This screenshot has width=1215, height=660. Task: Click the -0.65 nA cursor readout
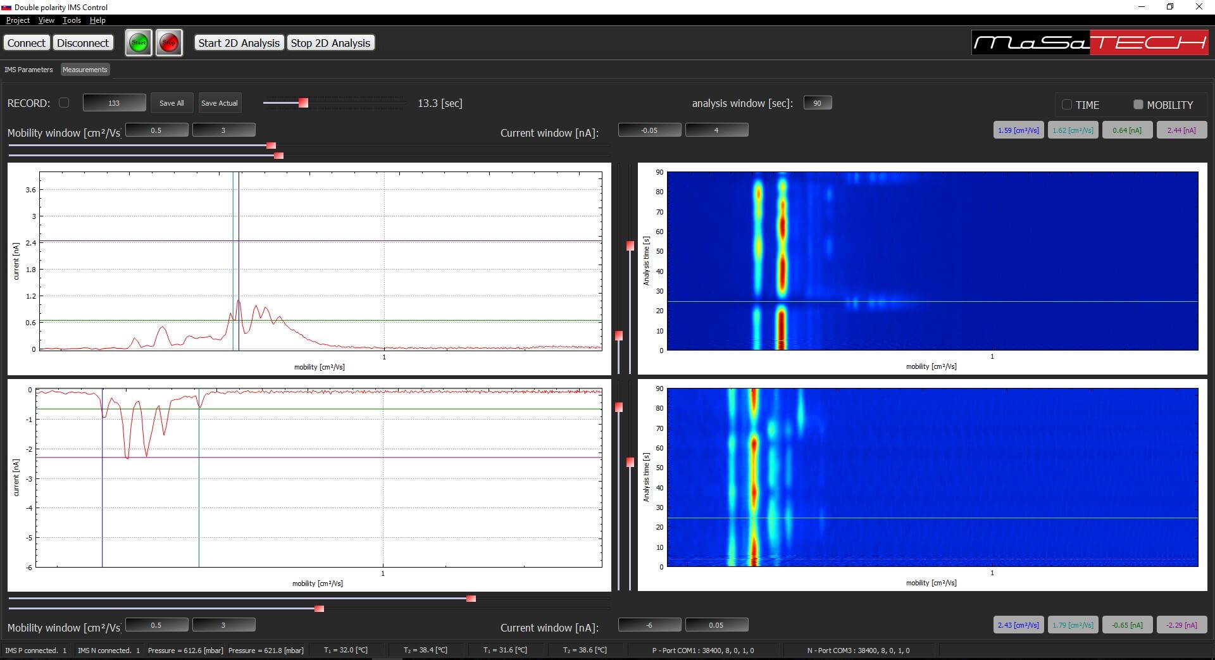point(1127,625)
